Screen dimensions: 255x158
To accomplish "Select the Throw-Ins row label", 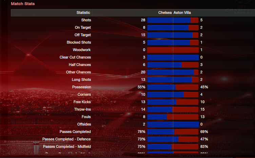I will [82, 110].
